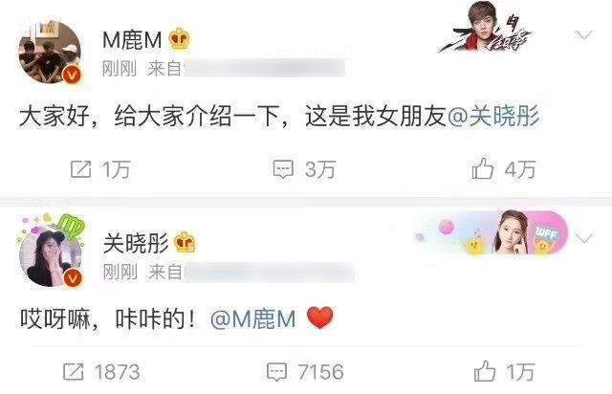Tap thumbs-up on 关晓彤's post
This screenshot has width=612, height=394.
pyautogui.click(x=485, y=371)
